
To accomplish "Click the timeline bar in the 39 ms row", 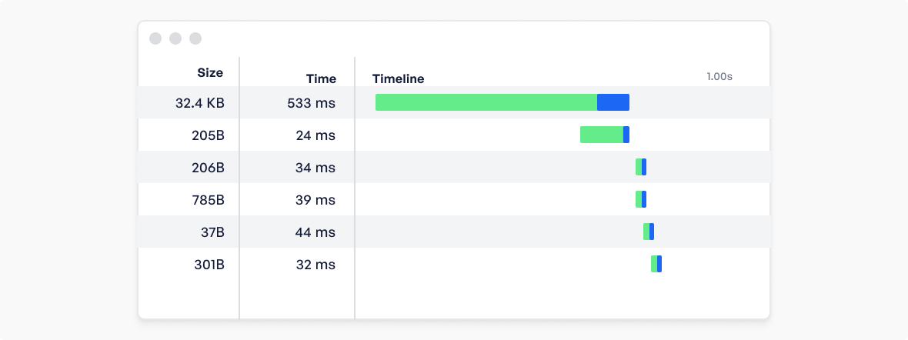I will [641, 199].
